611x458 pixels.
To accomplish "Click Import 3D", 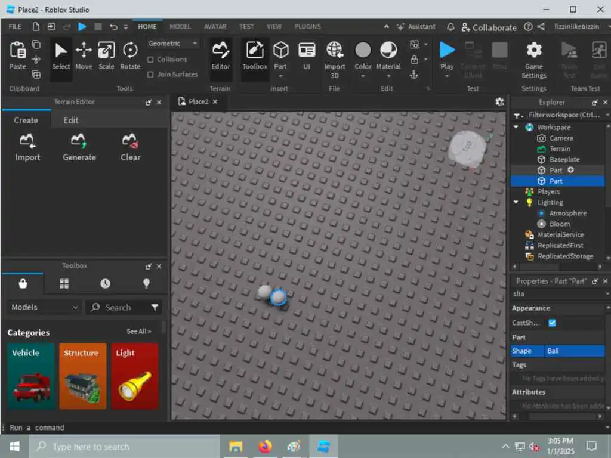I will point(334,60).
